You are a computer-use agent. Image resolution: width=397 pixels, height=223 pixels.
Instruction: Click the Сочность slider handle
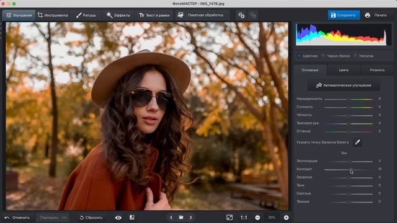coord(349,107)
